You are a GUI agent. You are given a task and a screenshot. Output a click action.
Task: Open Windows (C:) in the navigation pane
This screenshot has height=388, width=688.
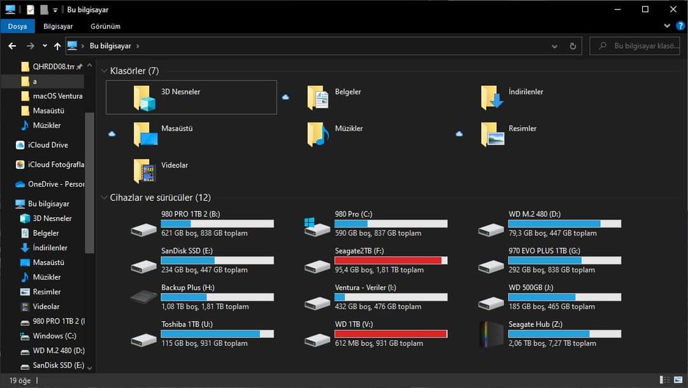point(48,336)
